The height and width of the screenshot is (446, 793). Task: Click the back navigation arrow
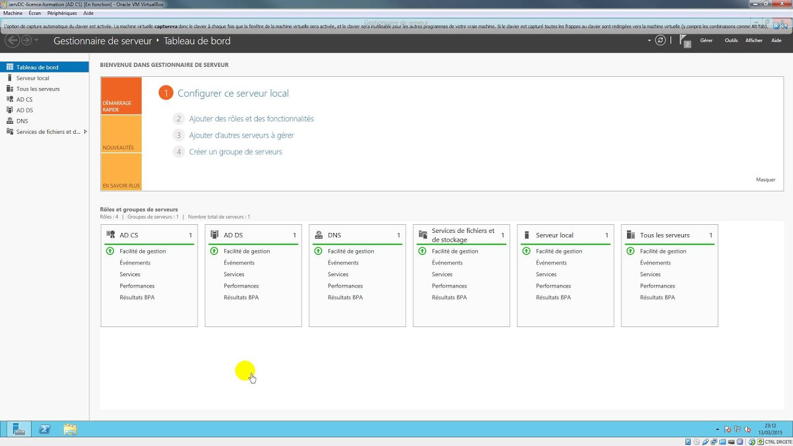pos(11,40)
